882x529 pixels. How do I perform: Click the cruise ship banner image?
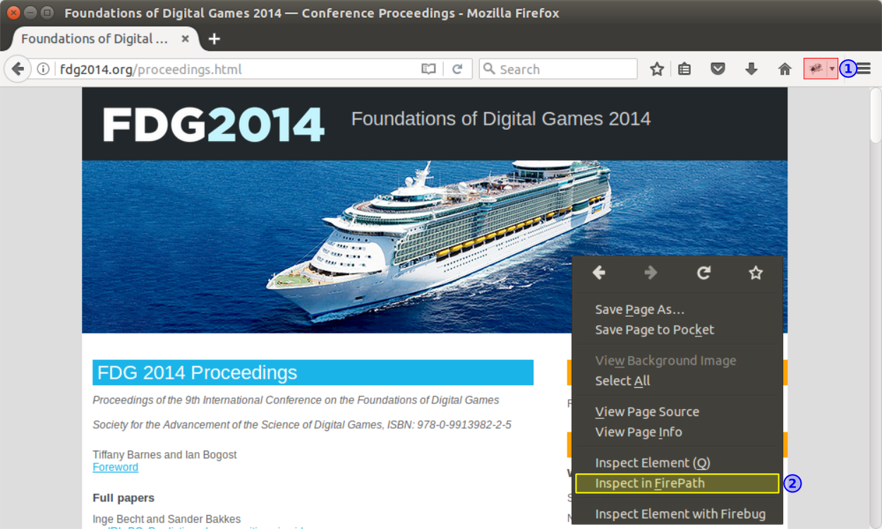point(435,247)
